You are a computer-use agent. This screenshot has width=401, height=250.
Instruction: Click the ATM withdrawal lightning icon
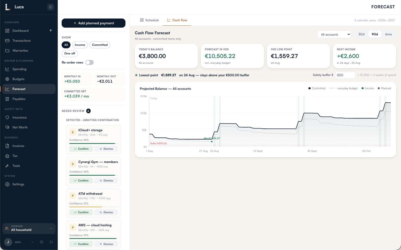[73, 196]
